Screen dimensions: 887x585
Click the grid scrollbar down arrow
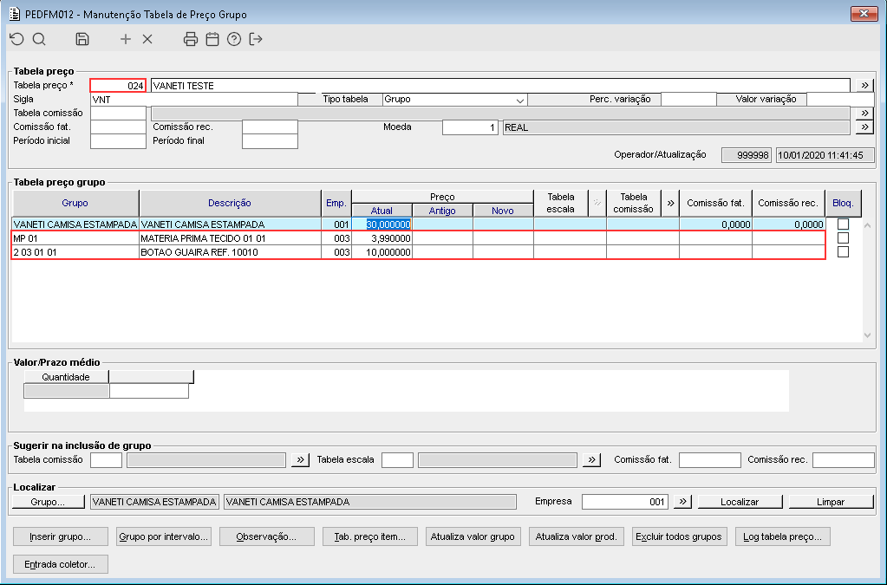(x=867, y=335)
